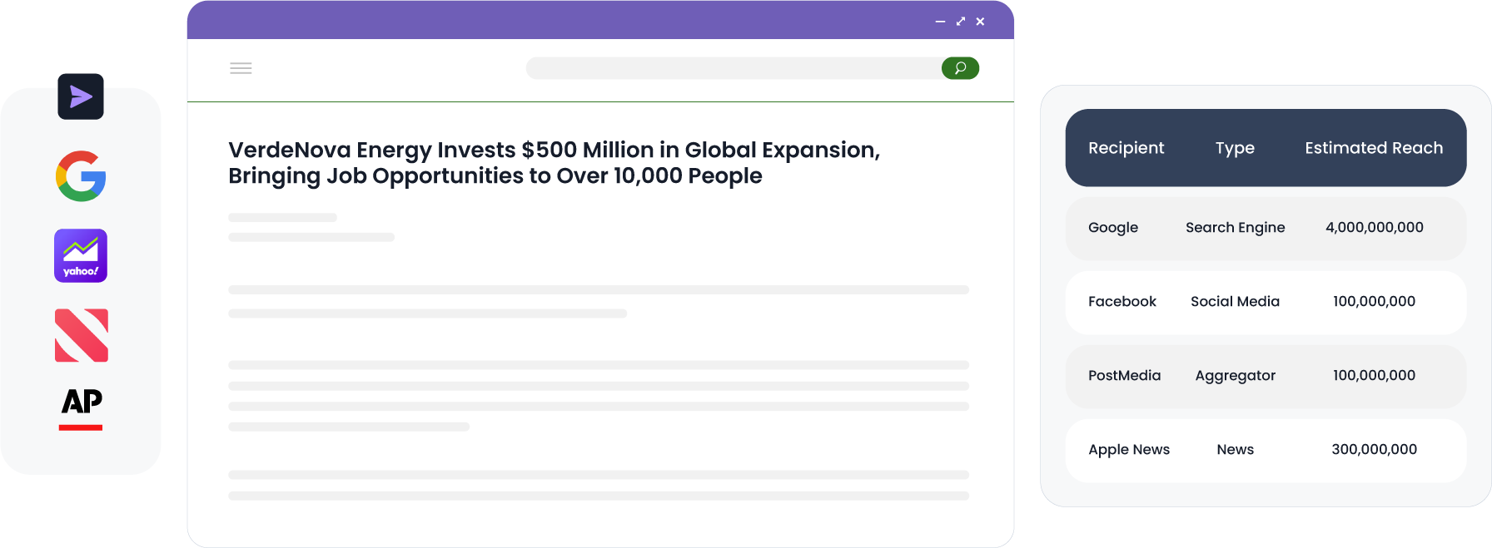Focus the search bar field

734,68
